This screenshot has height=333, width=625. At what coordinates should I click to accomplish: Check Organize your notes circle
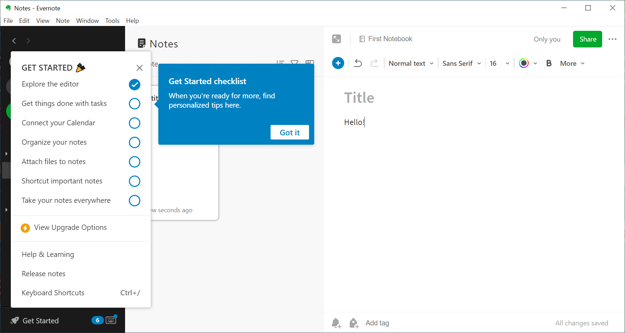[134, 142]
